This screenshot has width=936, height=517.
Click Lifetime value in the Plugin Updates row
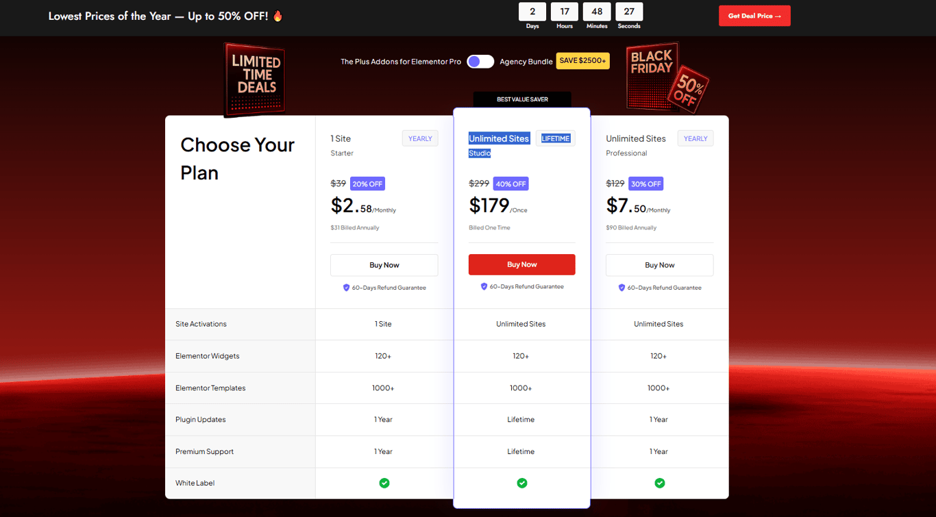click(x=521, y=419)
